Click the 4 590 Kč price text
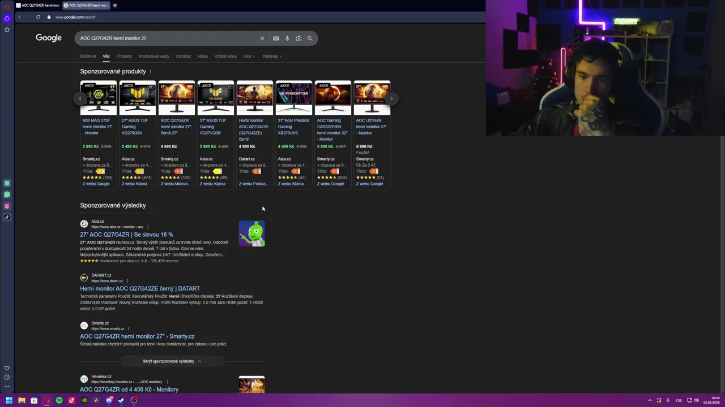The width and height of the screenshot is (725, 407). pos(169,146)
